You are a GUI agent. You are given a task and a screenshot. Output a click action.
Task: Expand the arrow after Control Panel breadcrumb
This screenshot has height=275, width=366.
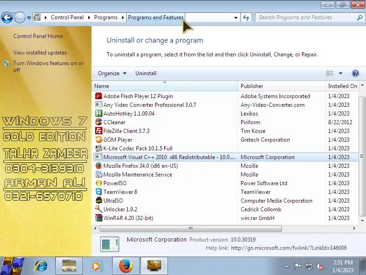(x=89, y=17)
